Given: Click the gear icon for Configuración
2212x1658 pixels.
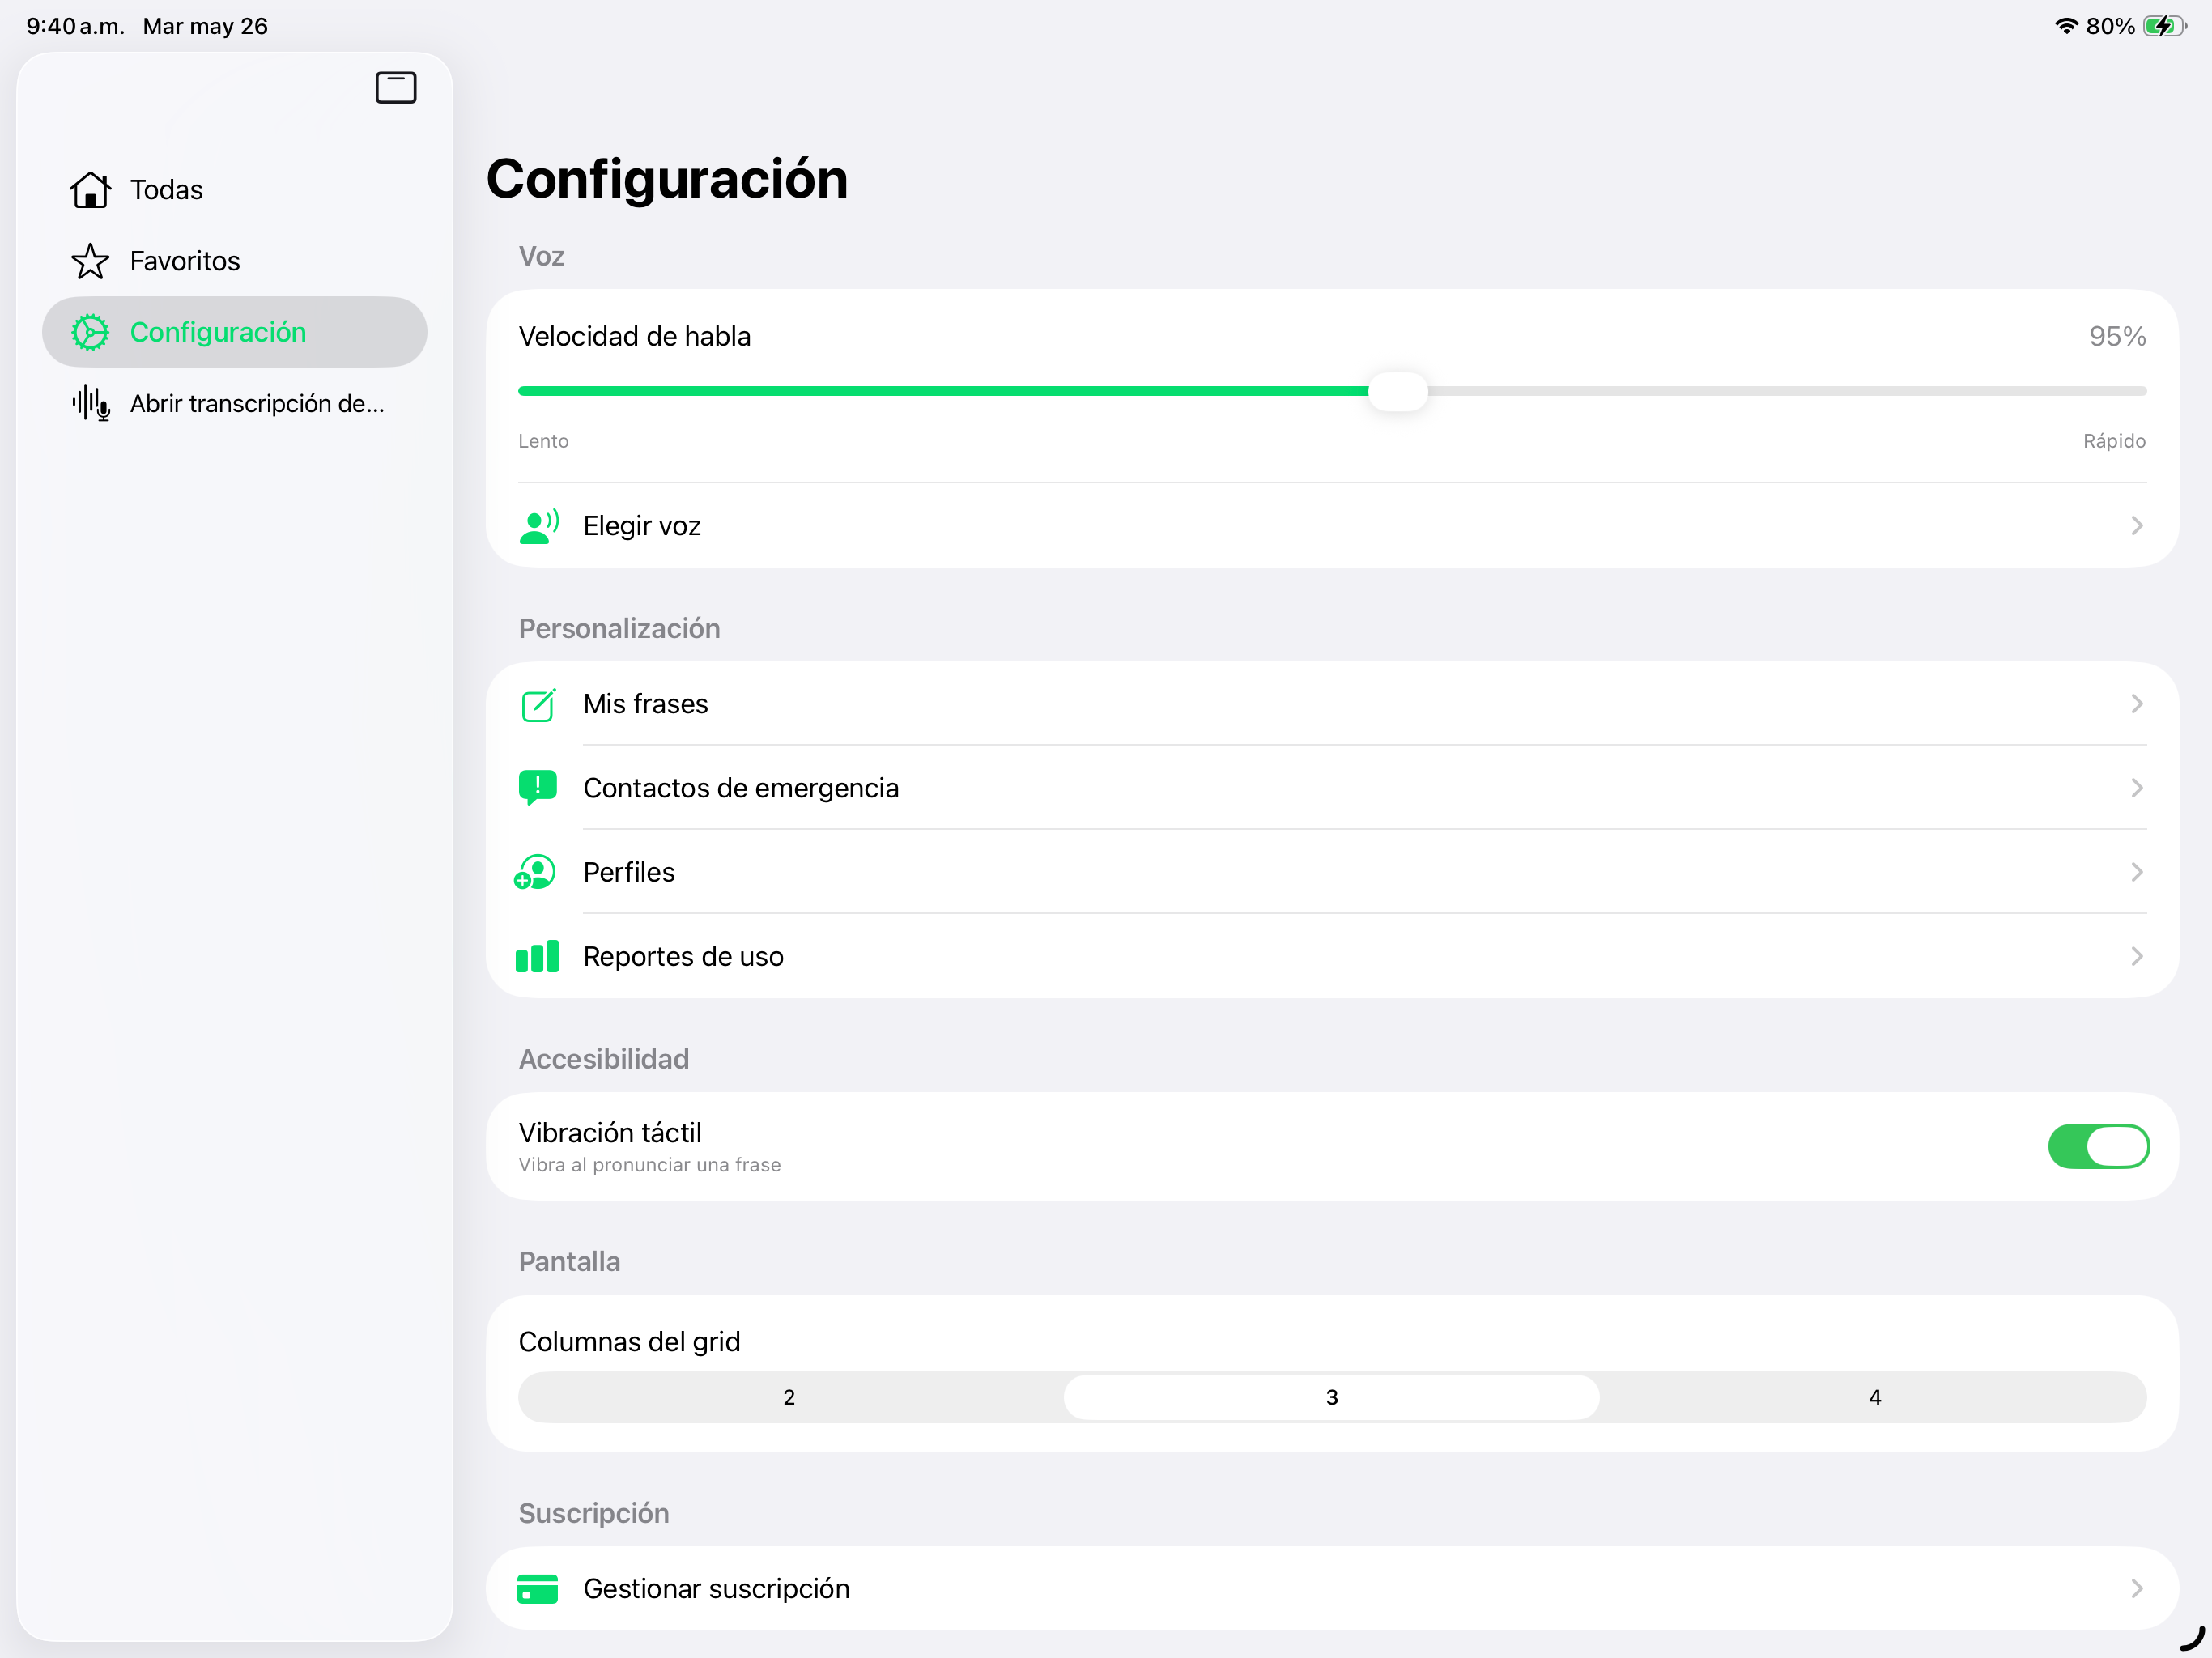Looking at the screenshot, I should click(90, 332).
